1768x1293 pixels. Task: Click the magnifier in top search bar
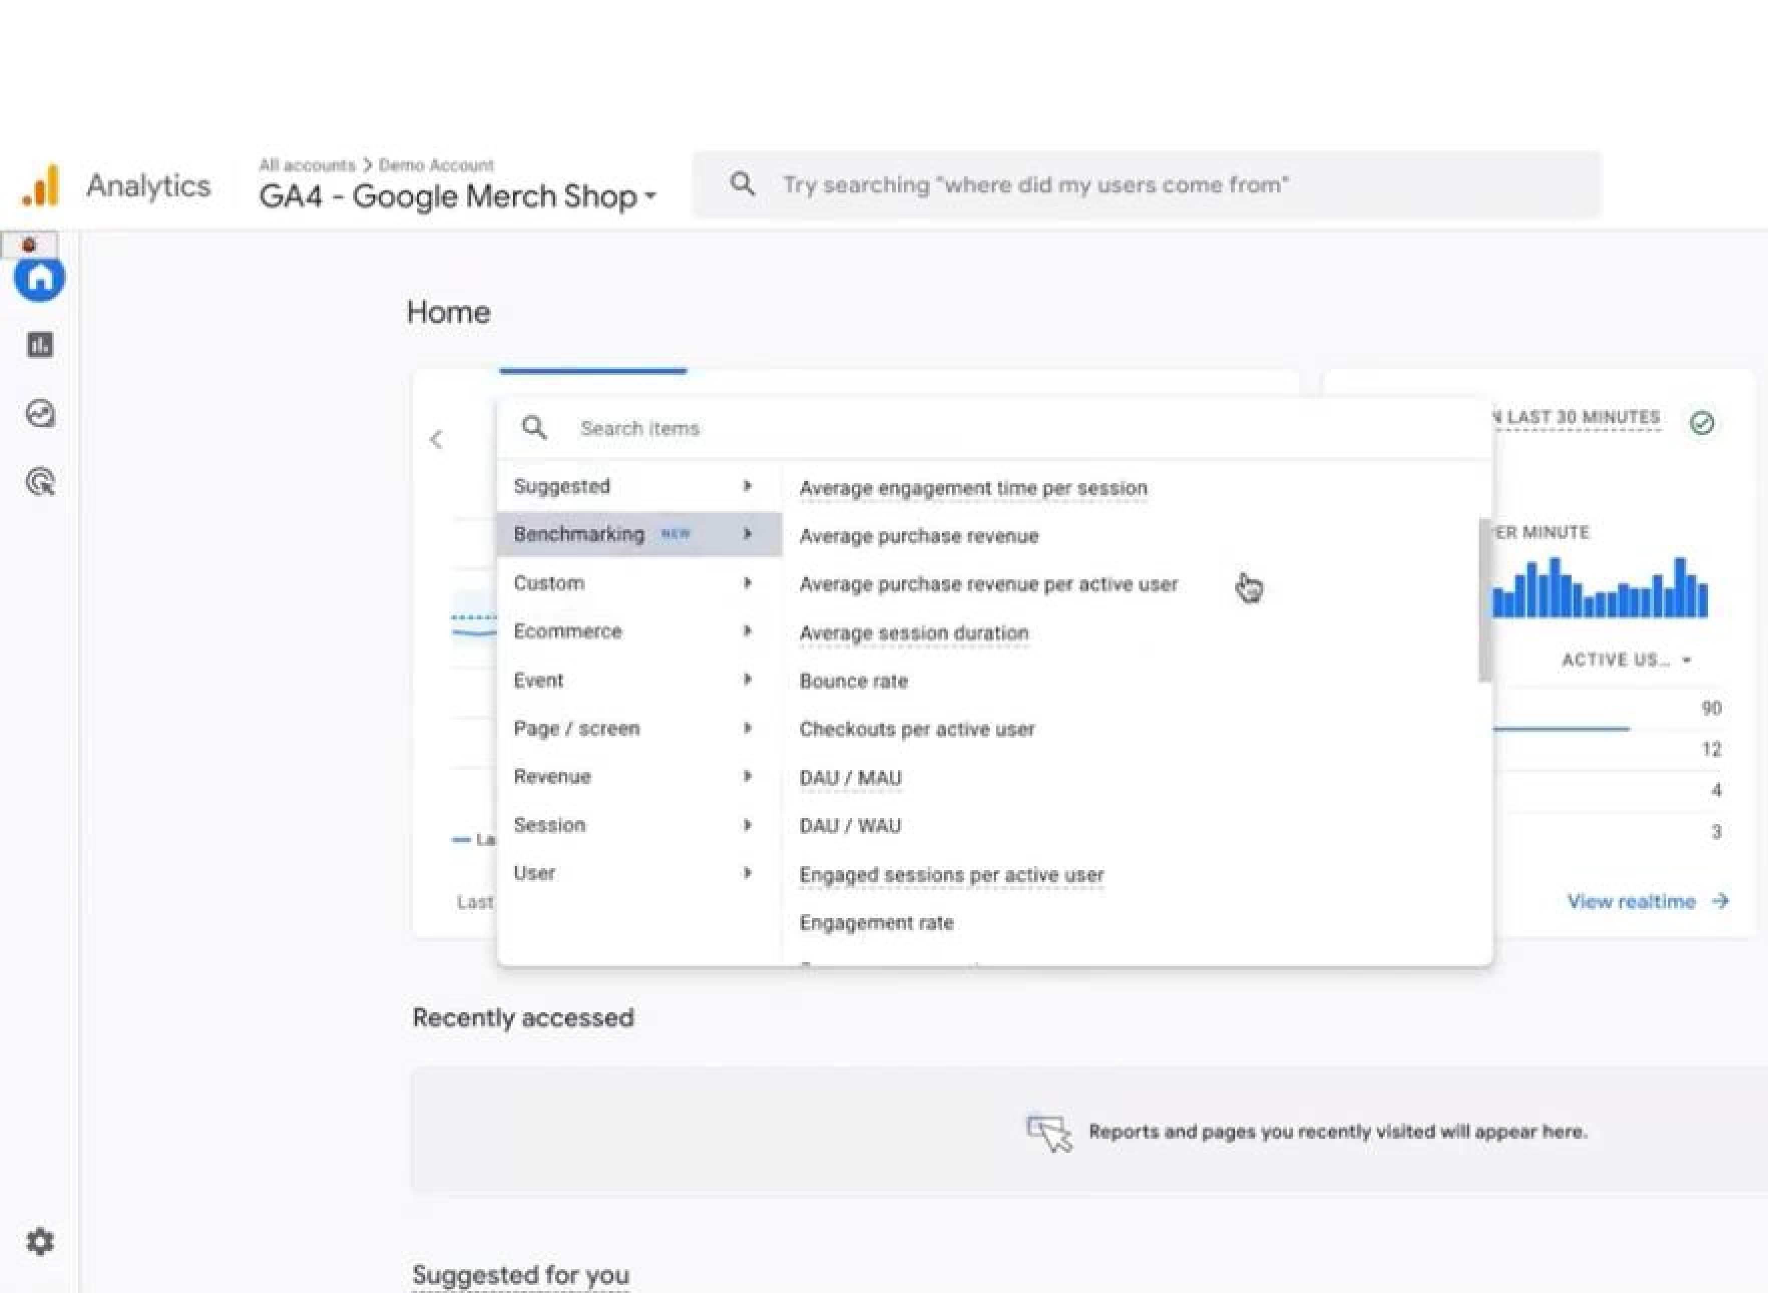click(742, 185)
